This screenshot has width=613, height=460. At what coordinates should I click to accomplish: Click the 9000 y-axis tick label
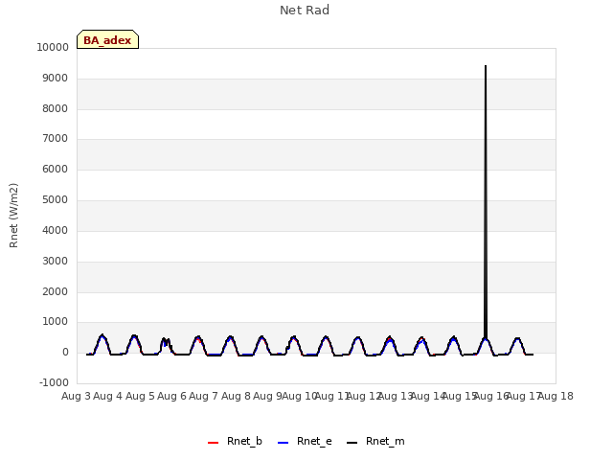click(56, 79)
